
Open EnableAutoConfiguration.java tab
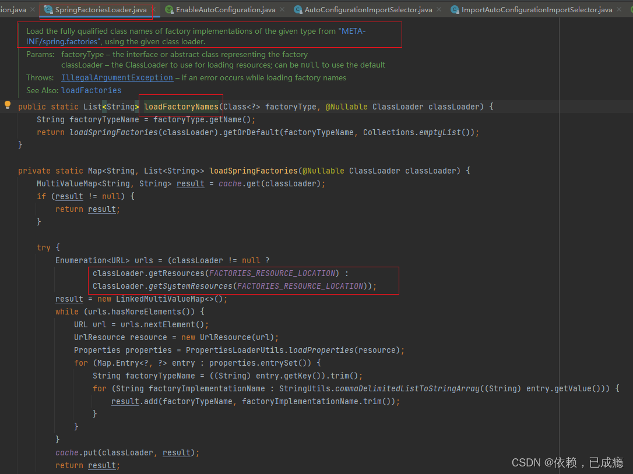(226, 10)
